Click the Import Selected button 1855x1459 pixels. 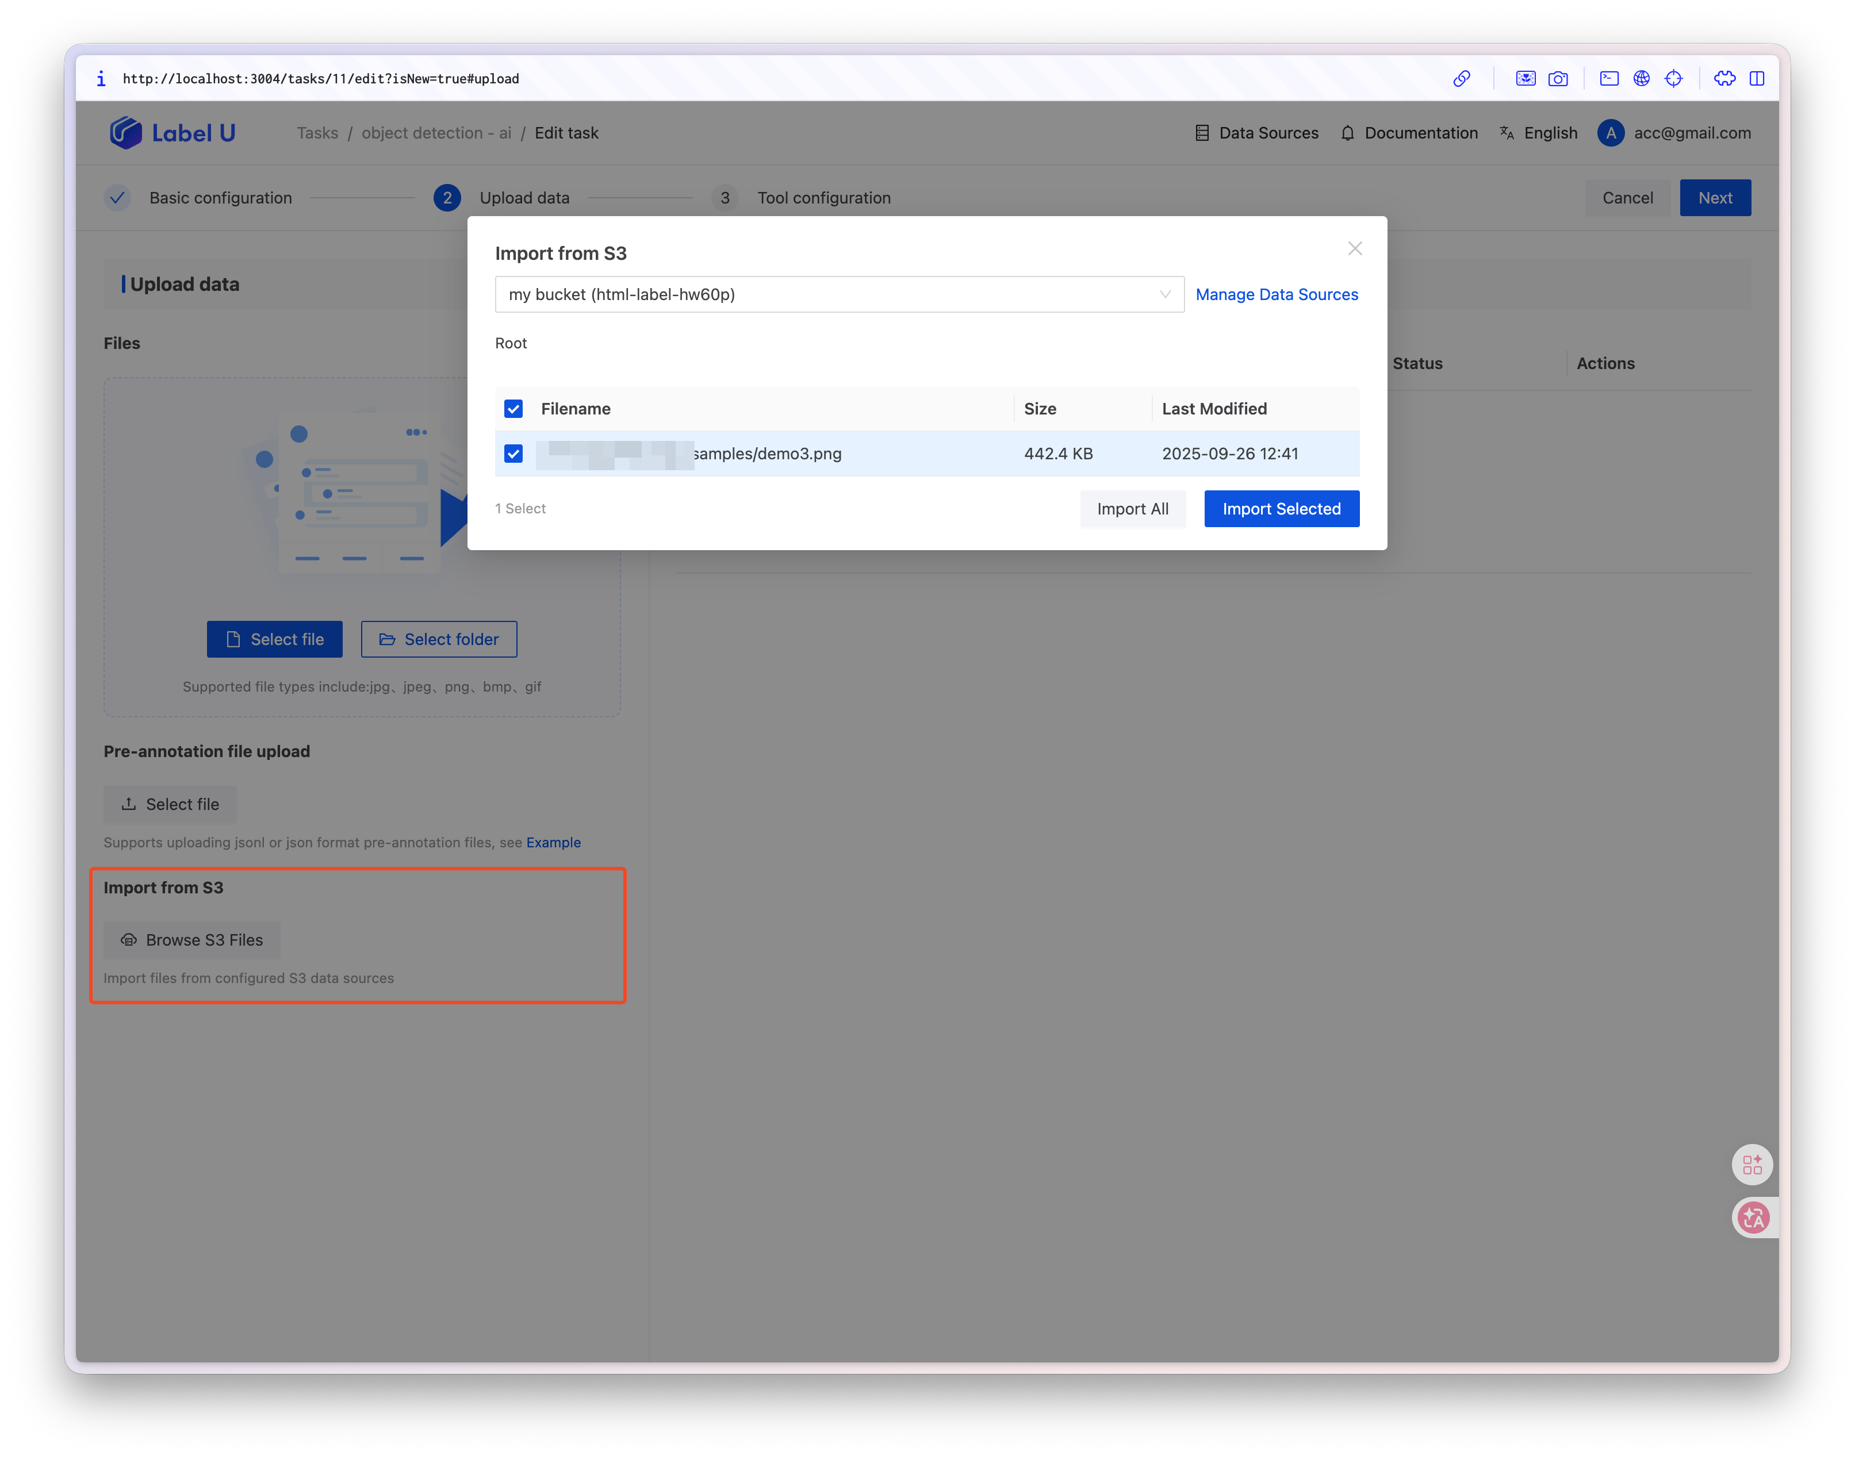coord(1281,509)
